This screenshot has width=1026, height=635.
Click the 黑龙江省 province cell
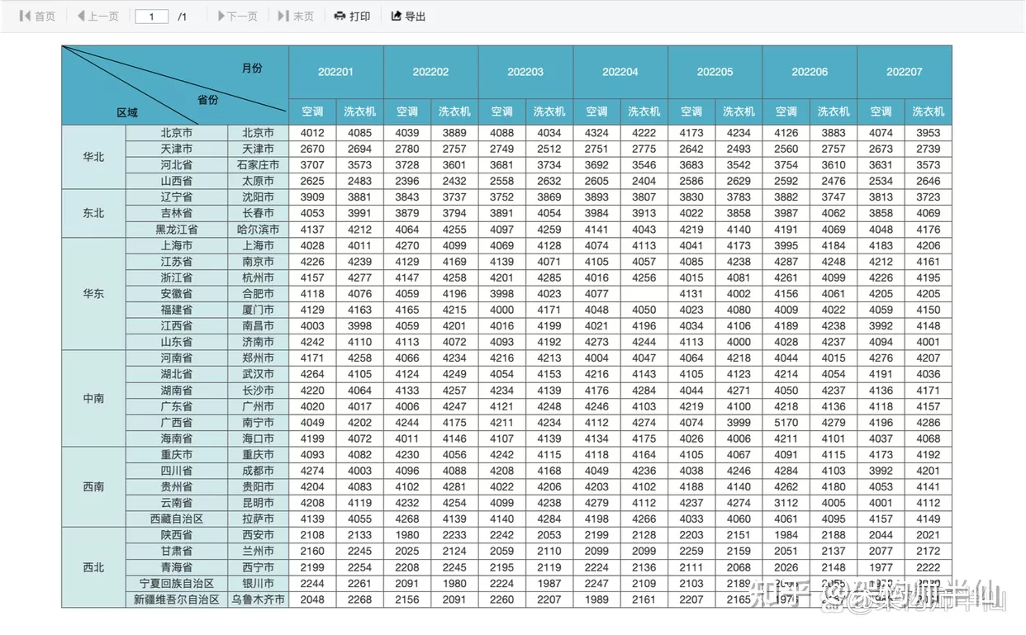coord(177,230)
